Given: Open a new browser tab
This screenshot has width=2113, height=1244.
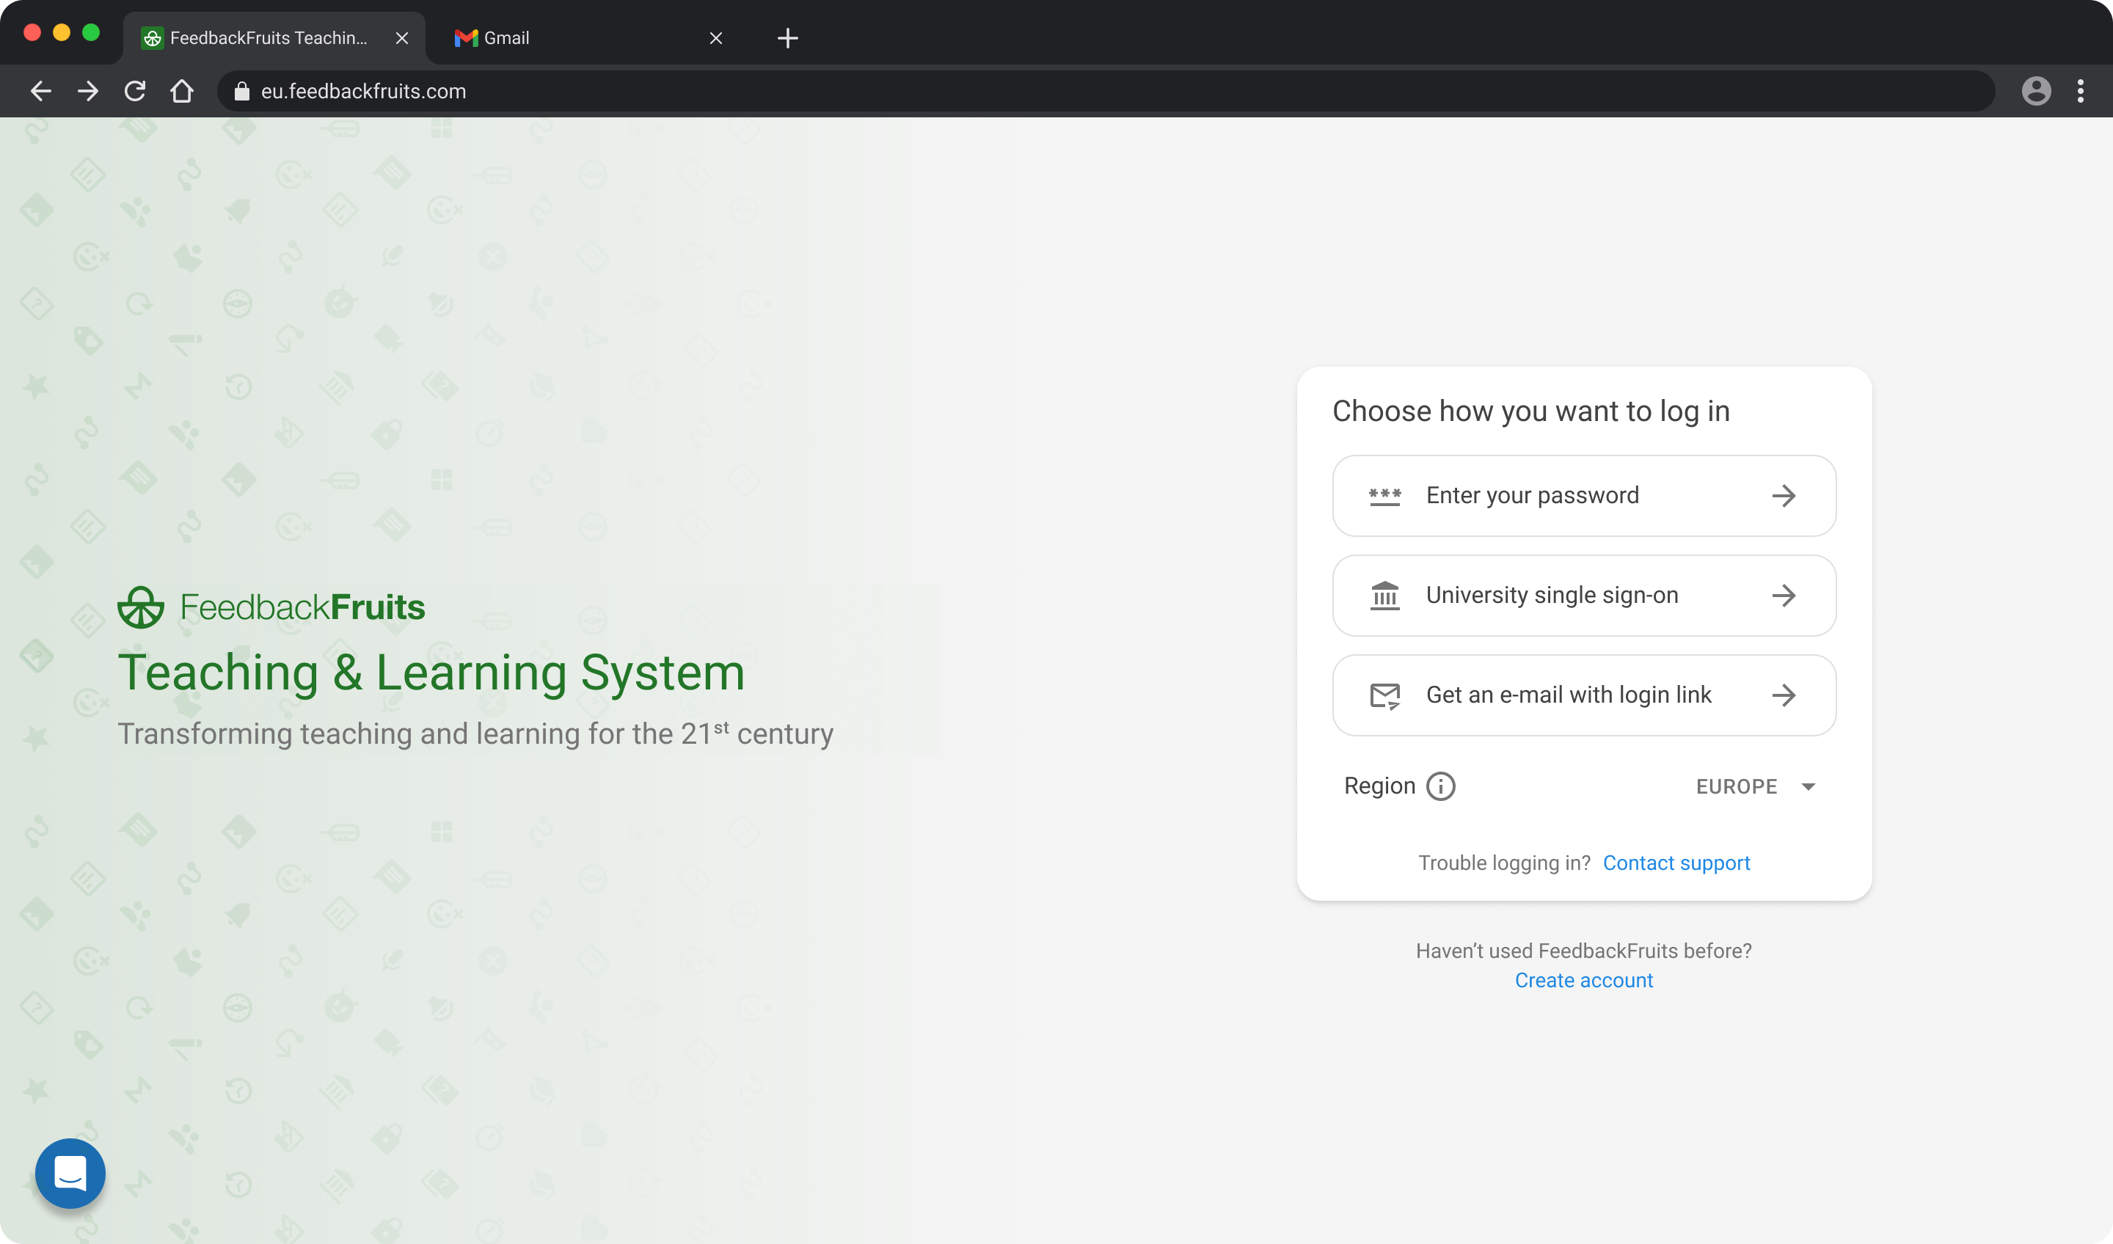Looking at the screenshot, I should (x=787, y=37).
